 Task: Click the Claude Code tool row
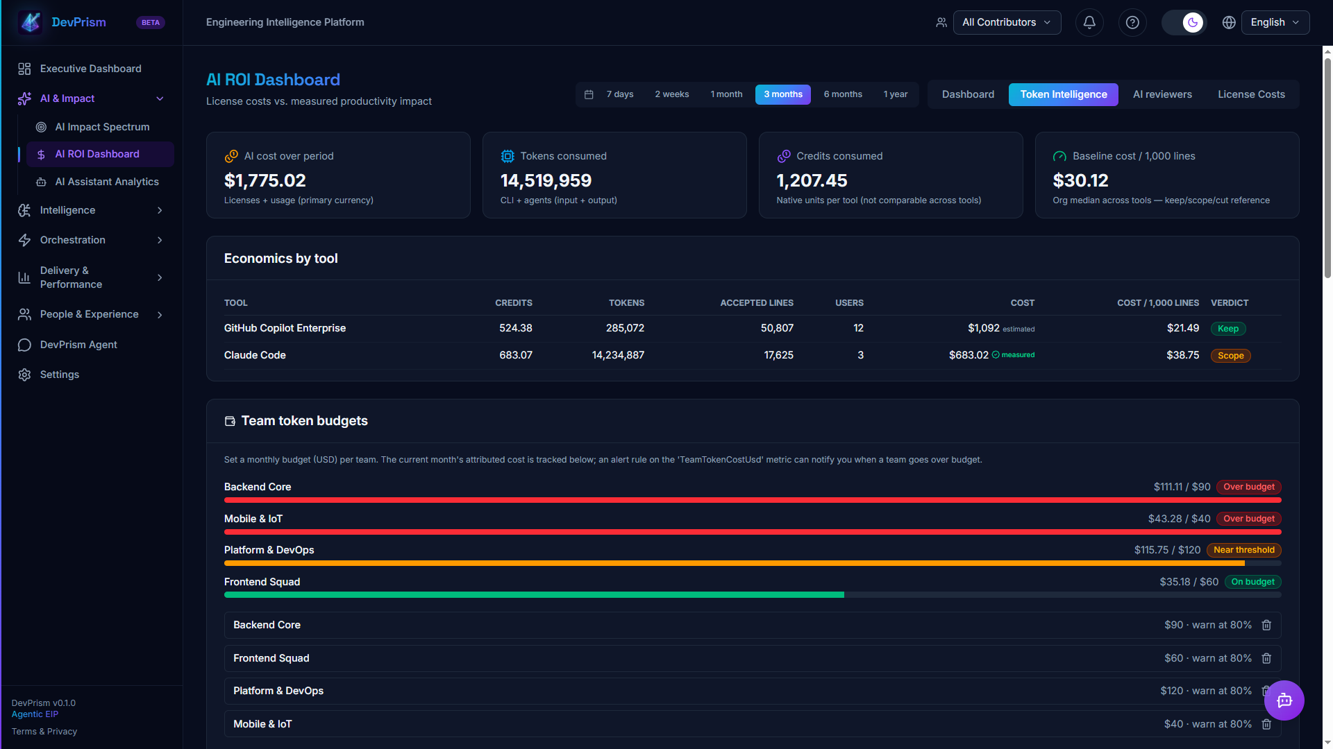753,355
